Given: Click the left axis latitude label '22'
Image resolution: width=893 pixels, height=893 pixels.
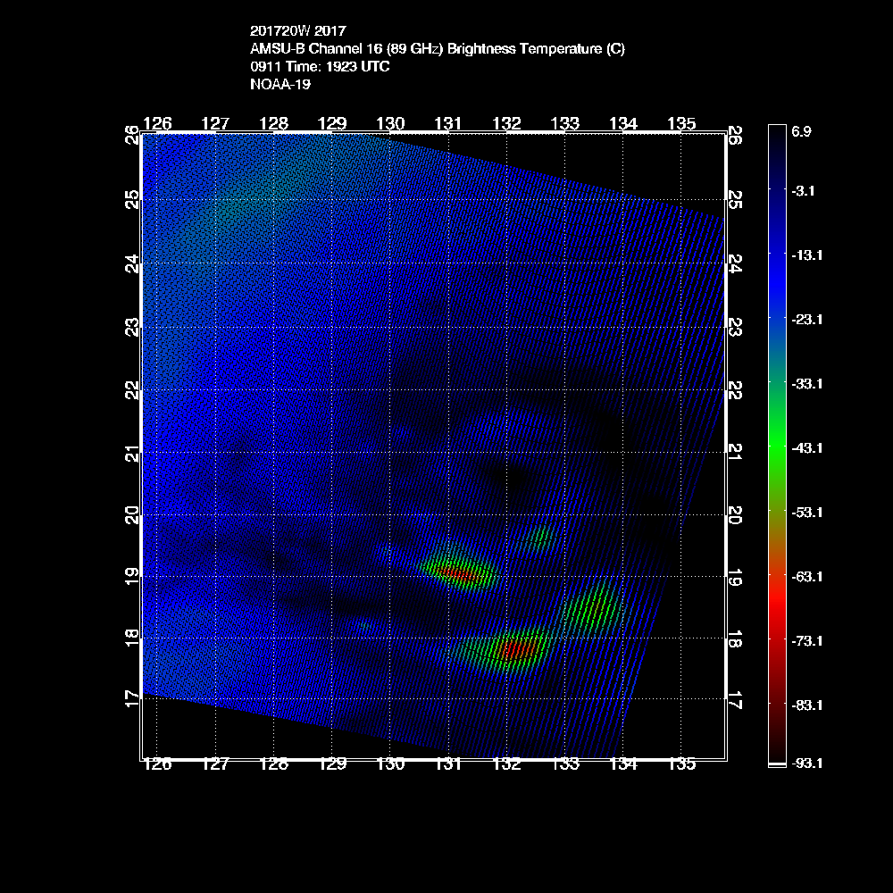Looking at the screenshot, I should tap(132, 389).
